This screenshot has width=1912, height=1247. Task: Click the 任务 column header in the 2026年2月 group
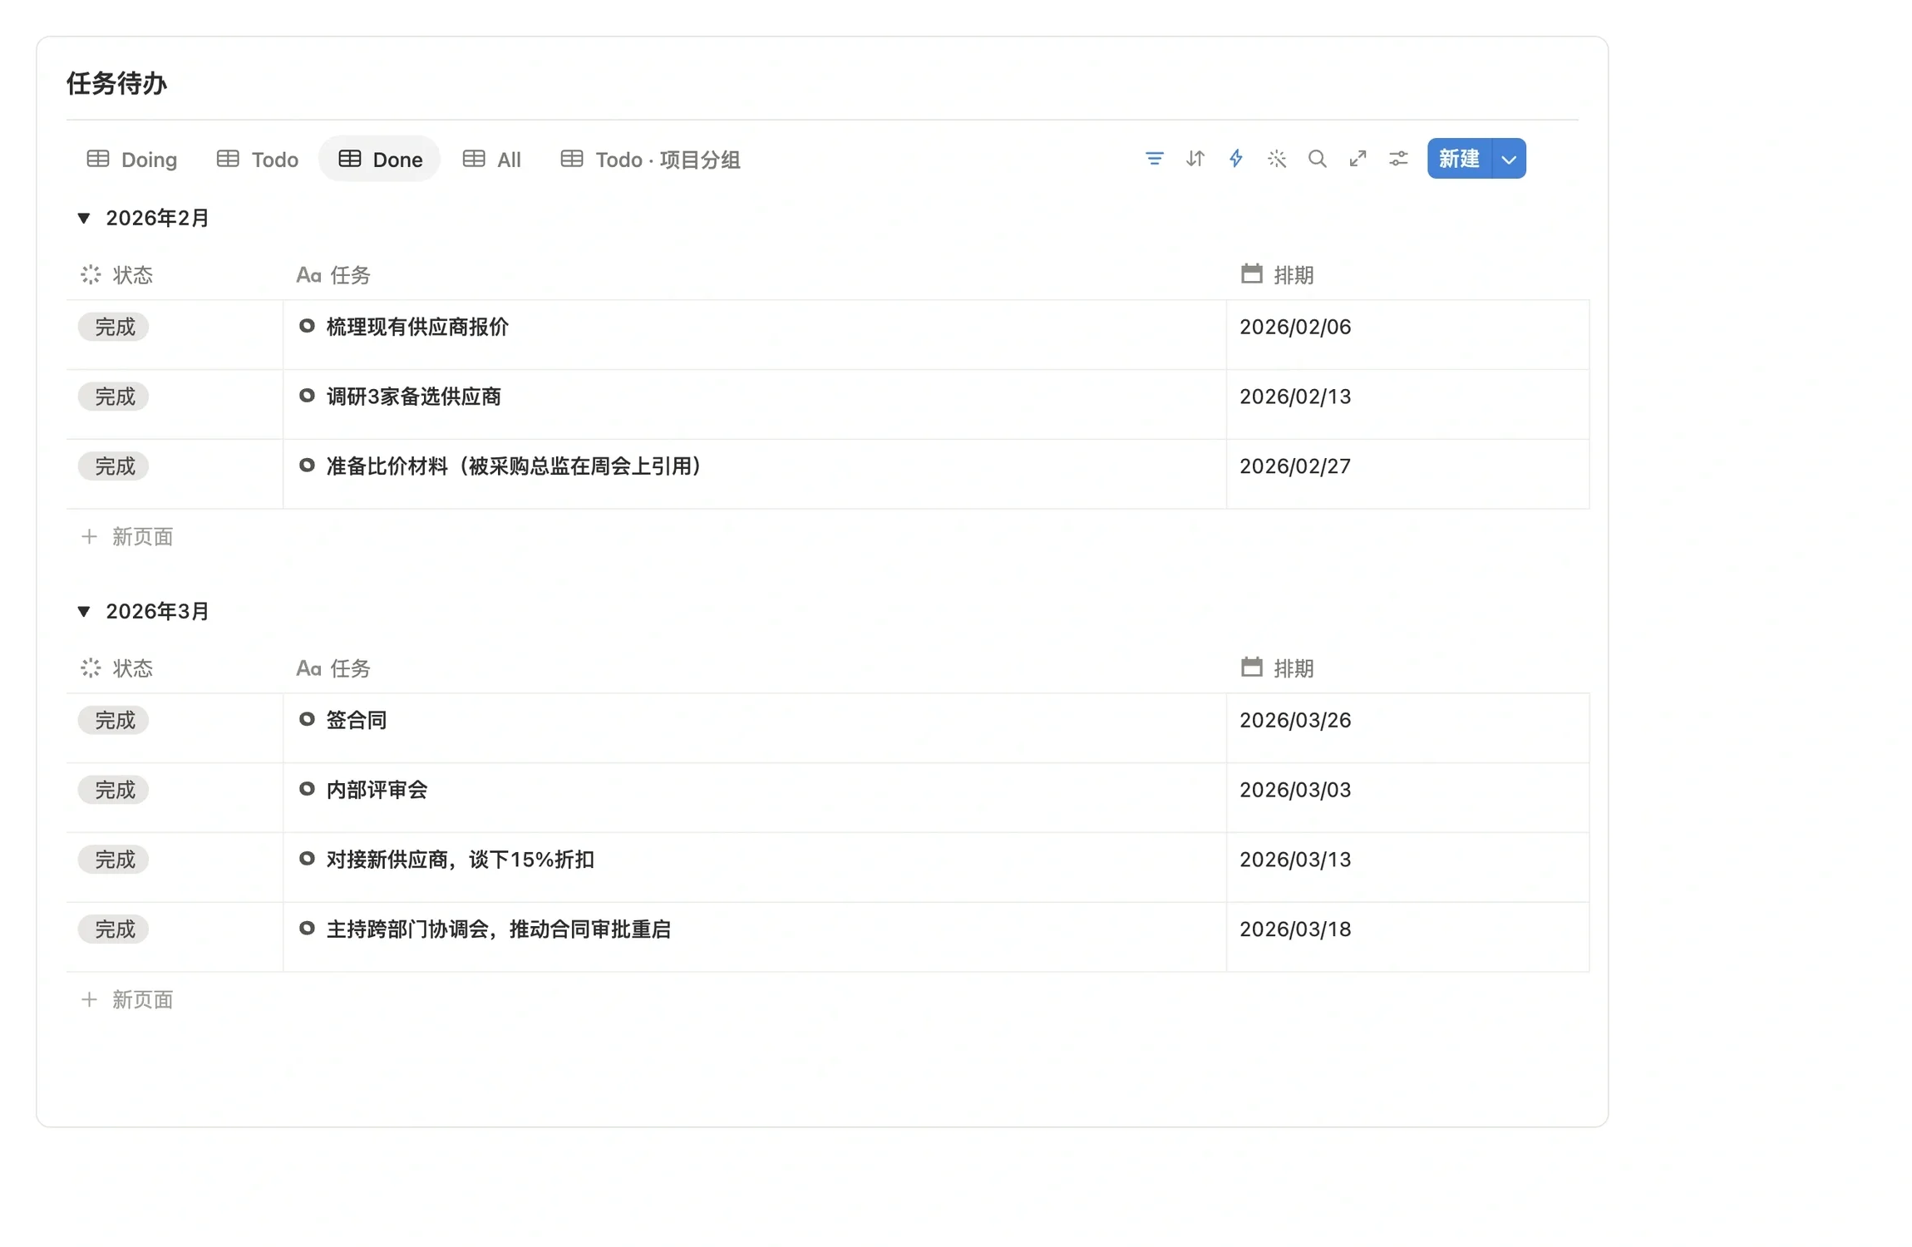tap(333, 274)
